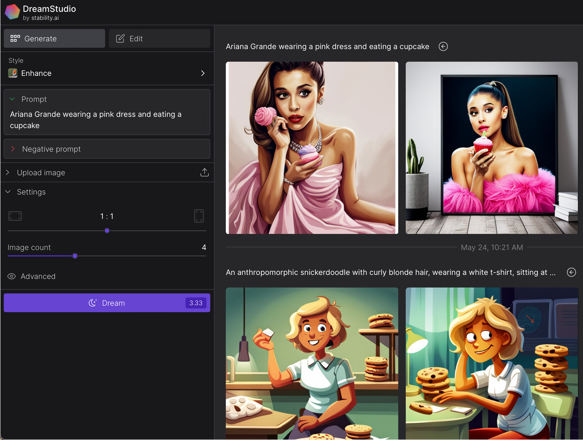Click the upload image icon
The height and width of the screenshot is (440, 583).
pyautogui.click(x=205, y=172)
